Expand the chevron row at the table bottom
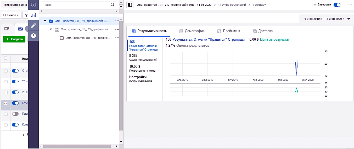 coord(24,135)
